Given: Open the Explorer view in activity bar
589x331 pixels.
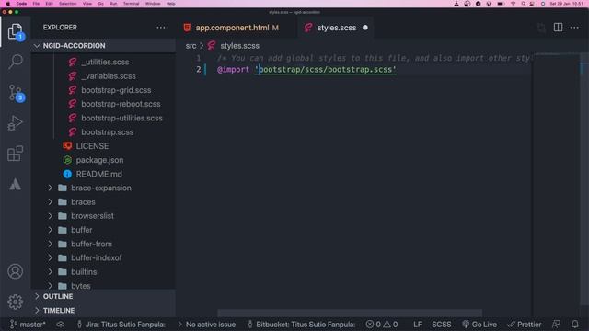Looking at the screenshot, I should (x=15, y=31).
